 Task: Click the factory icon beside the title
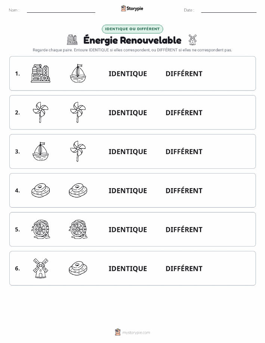coord(72,40)
